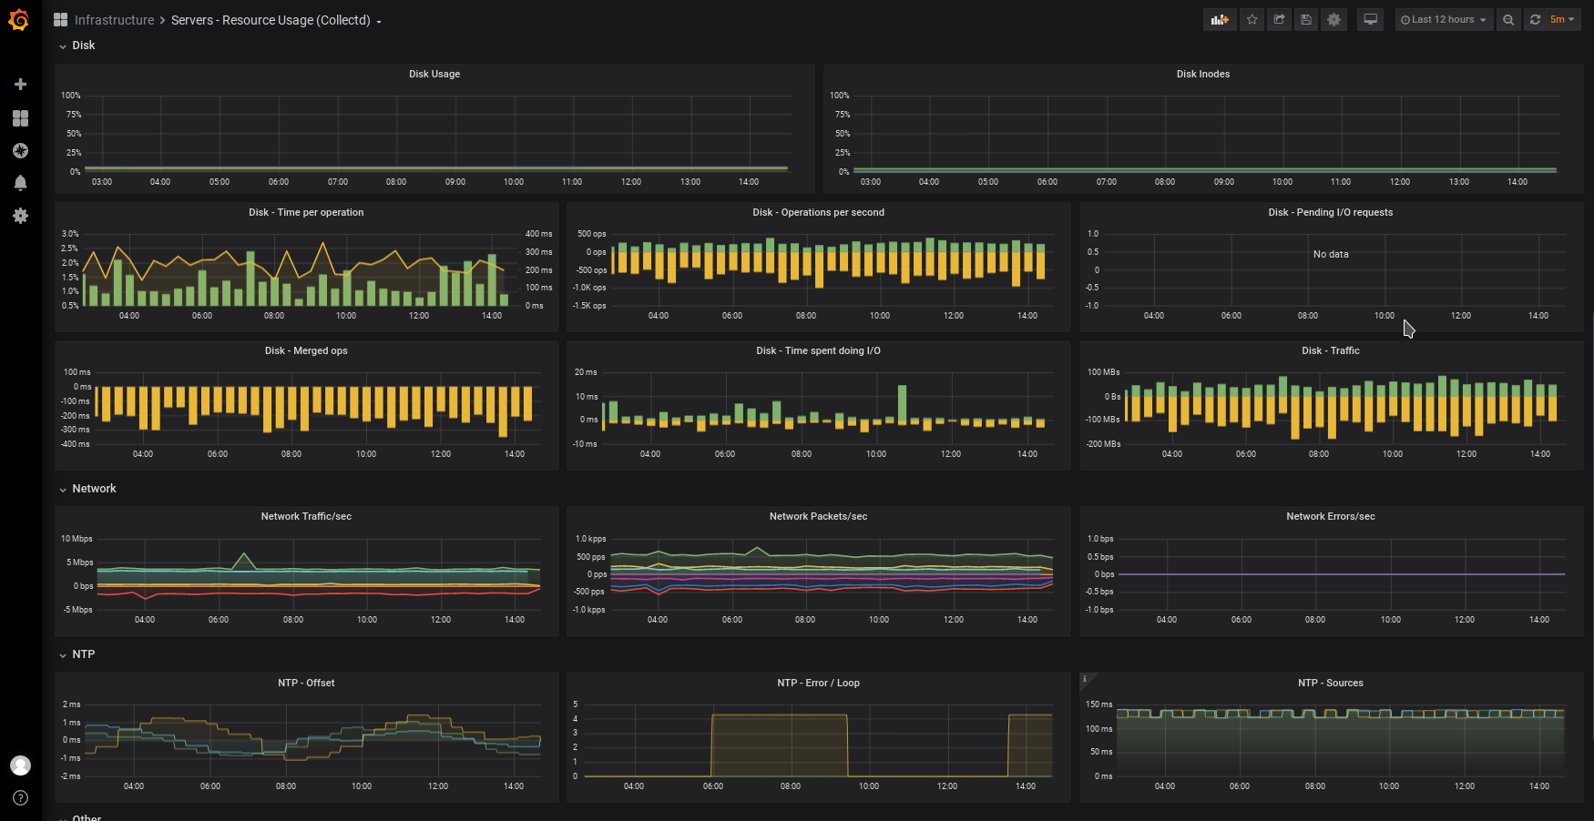This screenshot has height=821, width=1594.
Task: Open the Disk - Traffic panel title menu
Action: pyautogui.click(x=1330, y=350)
